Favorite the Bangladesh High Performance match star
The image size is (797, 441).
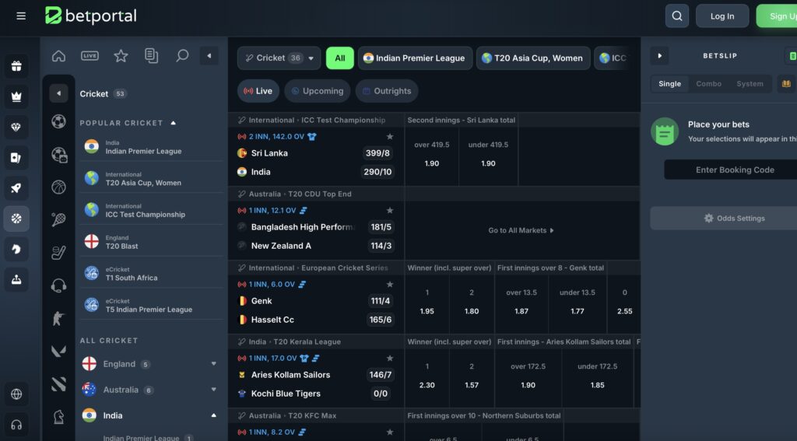point(390,210)
